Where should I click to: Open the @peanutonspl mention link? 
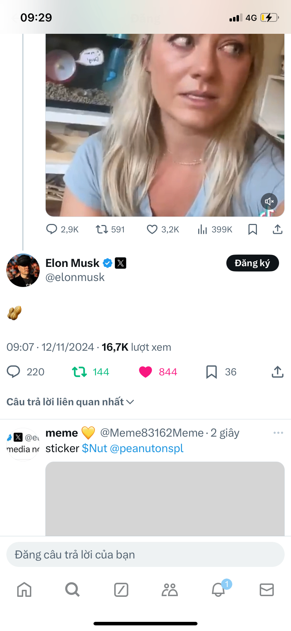point(147,448)
